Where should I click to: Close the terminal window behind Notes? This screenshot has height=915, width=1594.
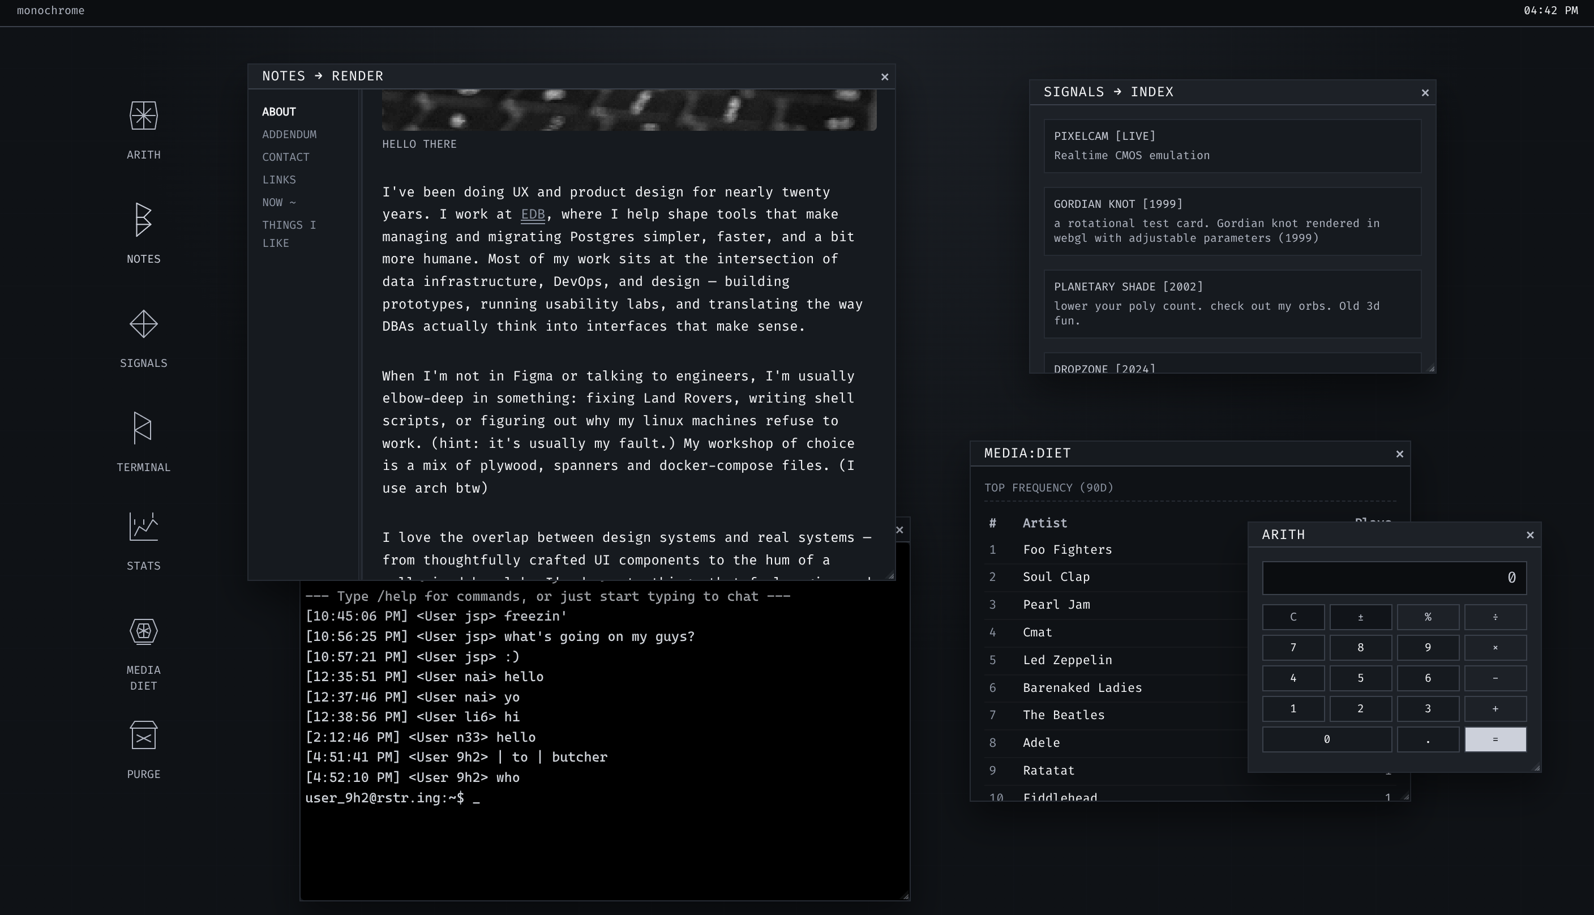point(900,530)
